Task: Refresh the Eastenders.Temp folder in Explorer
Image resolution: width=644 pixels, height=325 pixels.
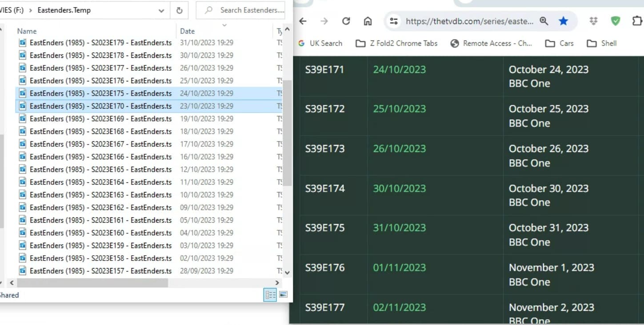Action: (180, 11)
